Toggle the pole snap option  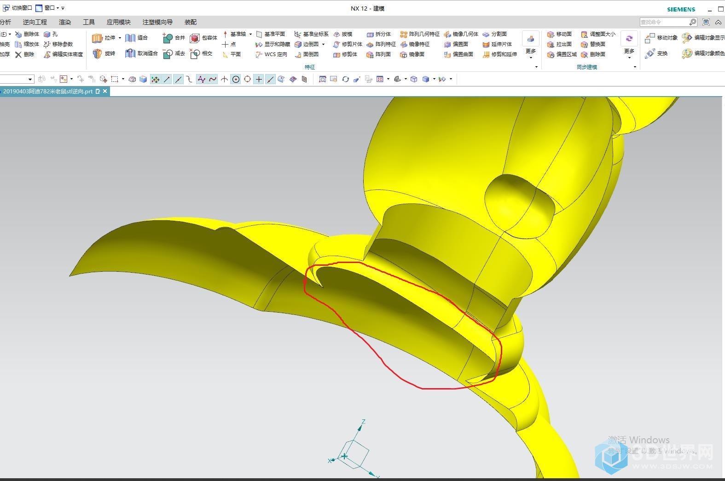click(201, 79)
